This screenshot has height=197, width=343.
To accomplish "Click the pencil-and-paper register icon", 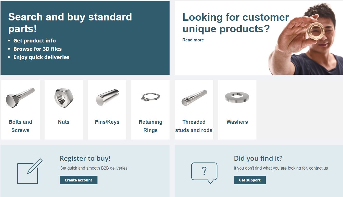I will [30, 171].
